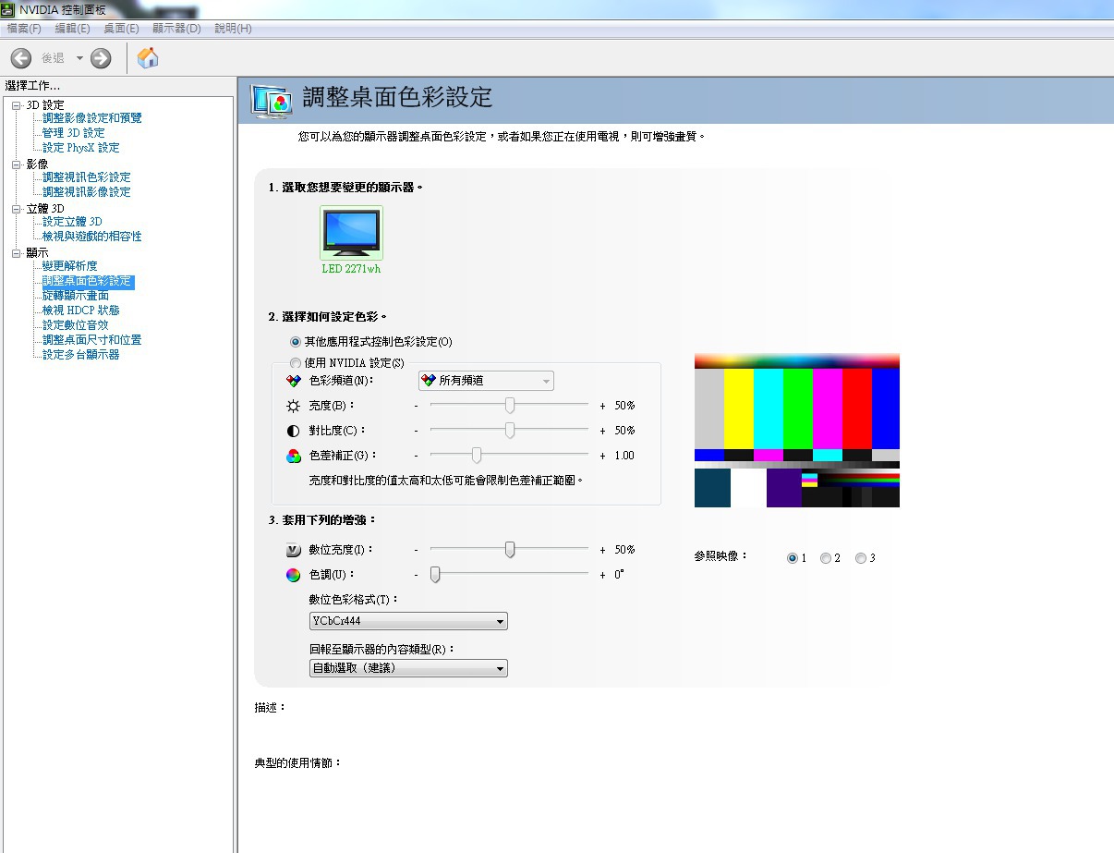Choose reference image 2 radio button
The width and height of the screenshot is (1114, 853).
(x=826, y=558)
